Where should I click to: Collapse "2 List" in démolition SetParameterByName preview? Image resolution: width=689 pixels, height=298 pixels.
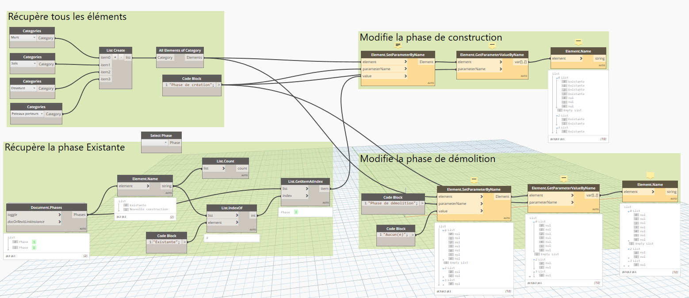(444, 268)
